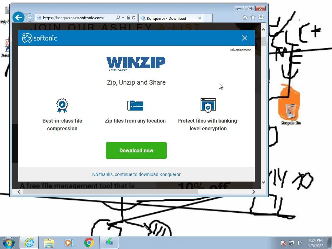The height and width of the screenshot is (249, 332).
Task: Click the WinZip logo
Action: click(x=136, y=64)
